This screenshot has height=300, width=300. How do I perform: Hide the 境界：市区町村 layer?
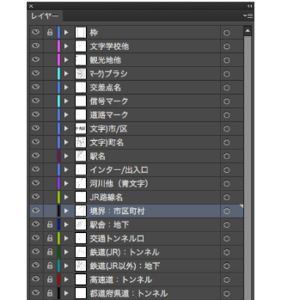click(36, 210)
